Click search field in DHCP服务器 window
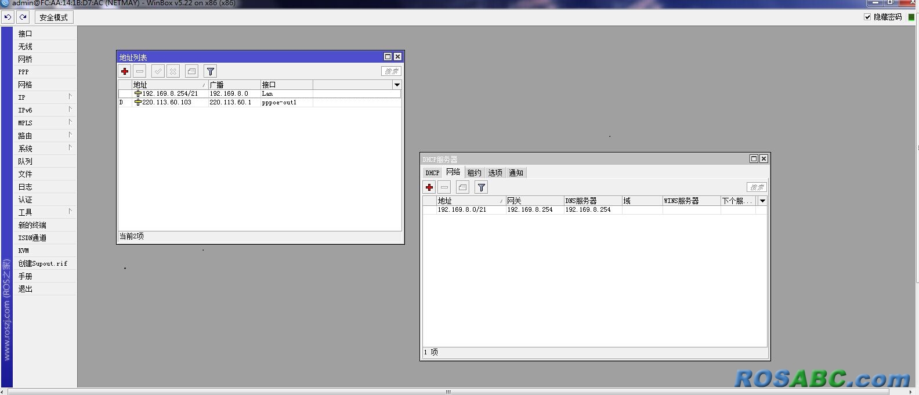The image size is (919, 395). pos(757,187)
